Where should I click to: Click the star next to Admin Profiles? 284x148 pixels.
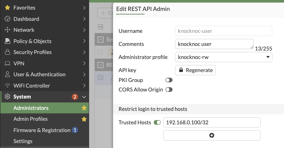coord(84,119)
